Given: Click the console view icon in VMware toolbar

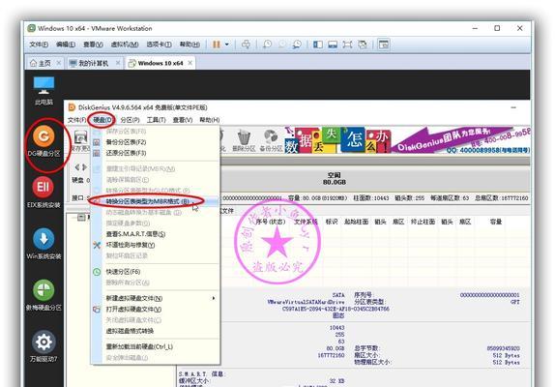Looking at the screenshot, I should tap(383, 45).
